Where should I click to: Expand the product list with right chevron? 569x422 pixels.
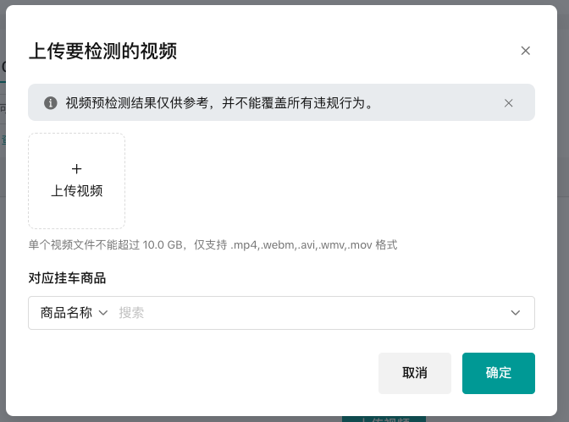click(516, 313)
